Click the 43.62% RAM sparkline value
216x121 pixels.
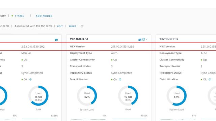[144, 116]
